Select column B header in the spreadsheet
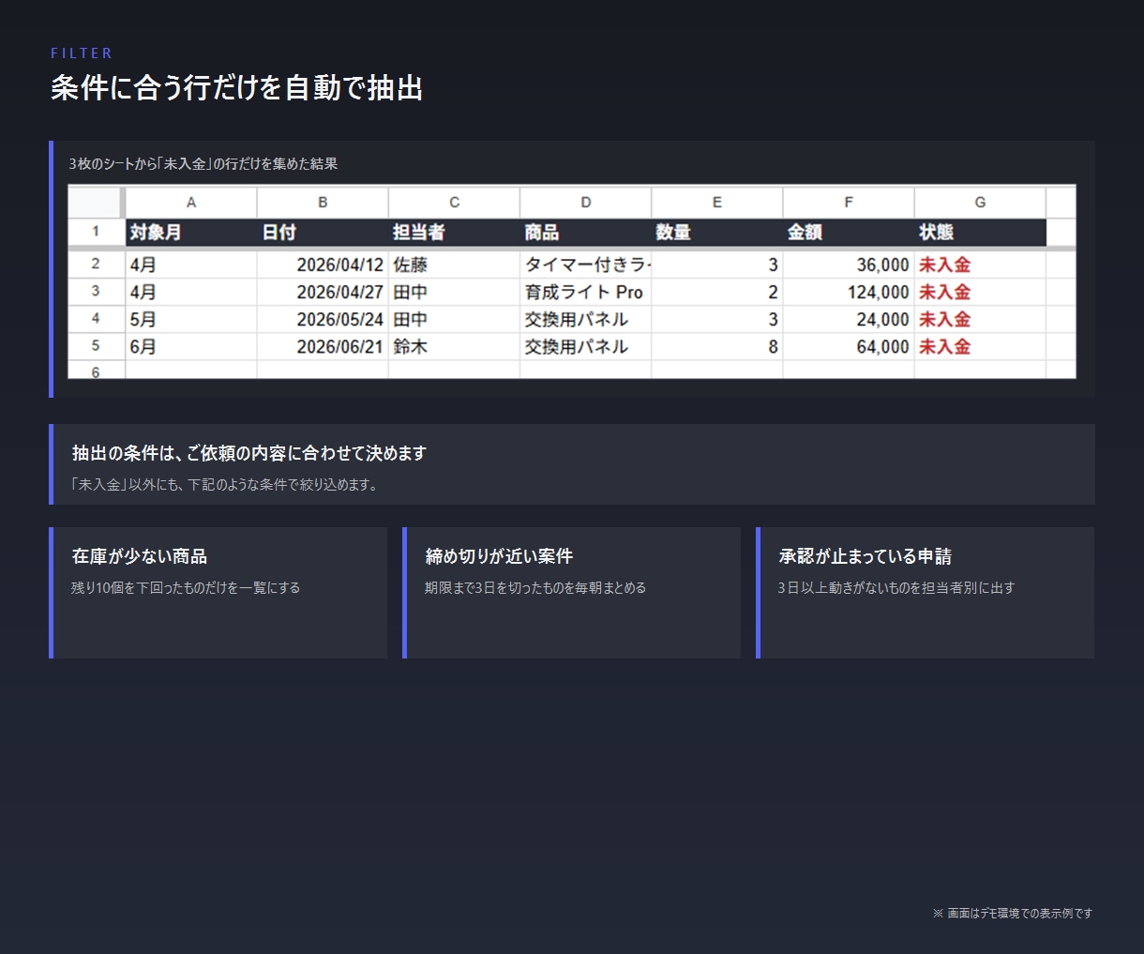The height and width of the screenshot is (954, 1144). pyautogui.click(x=323, y=203)
